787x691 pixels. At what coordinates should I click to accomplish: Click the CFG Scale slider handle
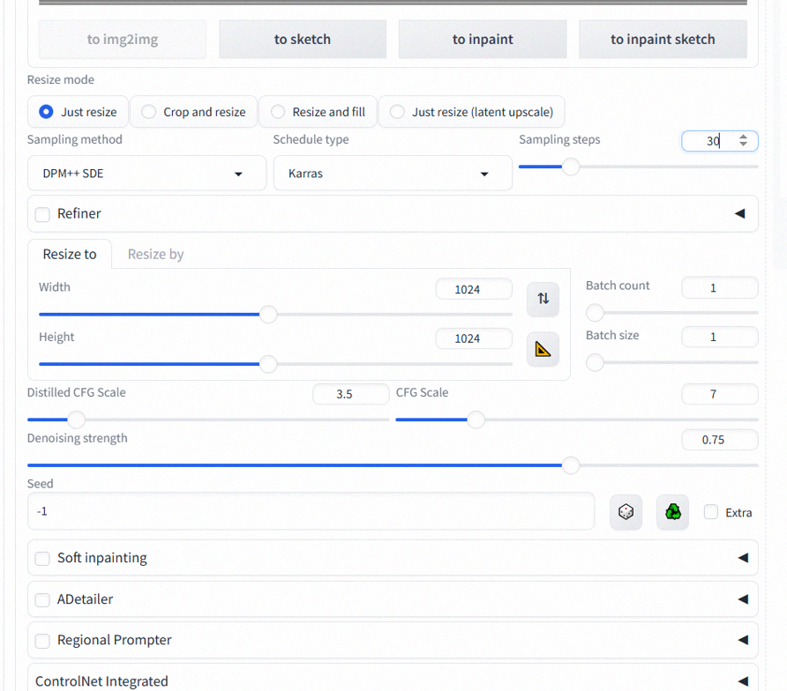point(476,420)
